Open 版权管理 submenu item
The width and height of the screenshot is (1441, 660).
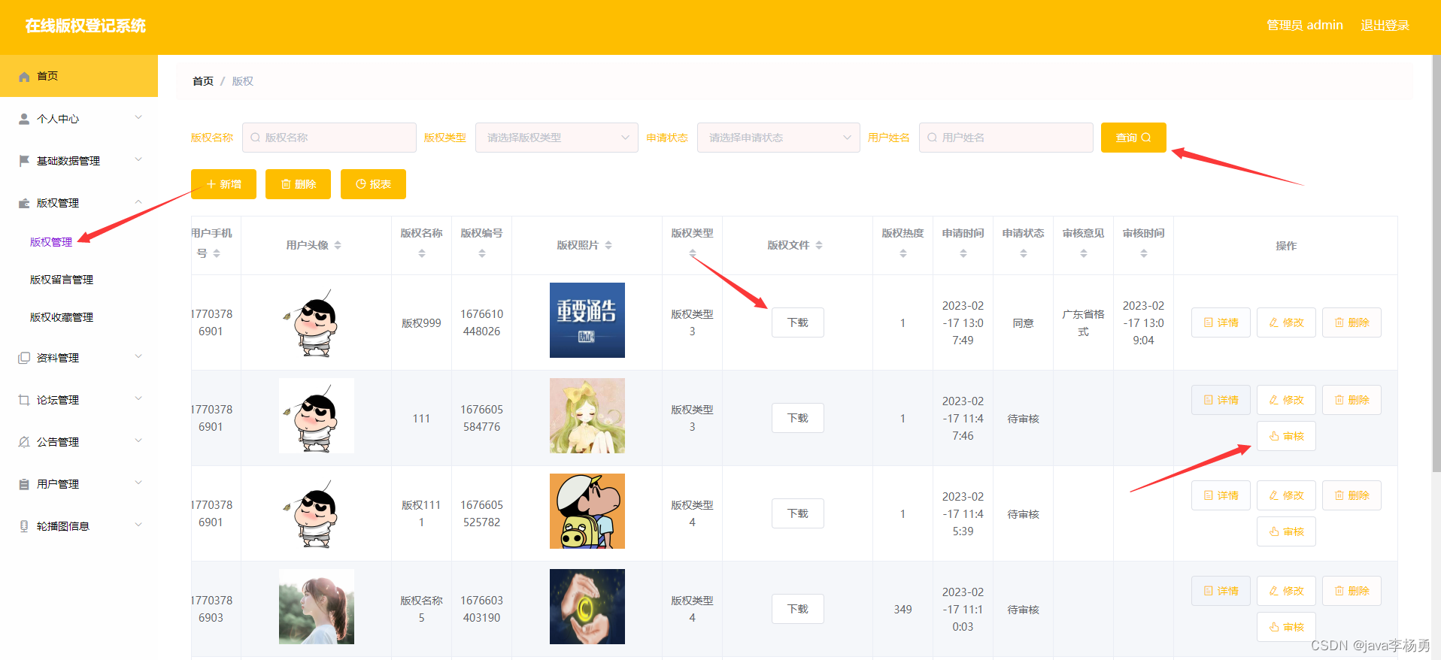click(51, 242)
